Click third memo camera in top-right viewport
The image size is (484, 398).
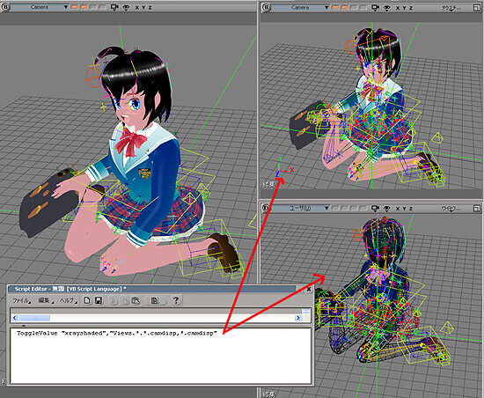(354, 7)
